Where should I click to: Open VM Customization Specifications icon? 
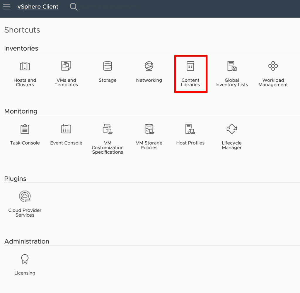point(108,128)
